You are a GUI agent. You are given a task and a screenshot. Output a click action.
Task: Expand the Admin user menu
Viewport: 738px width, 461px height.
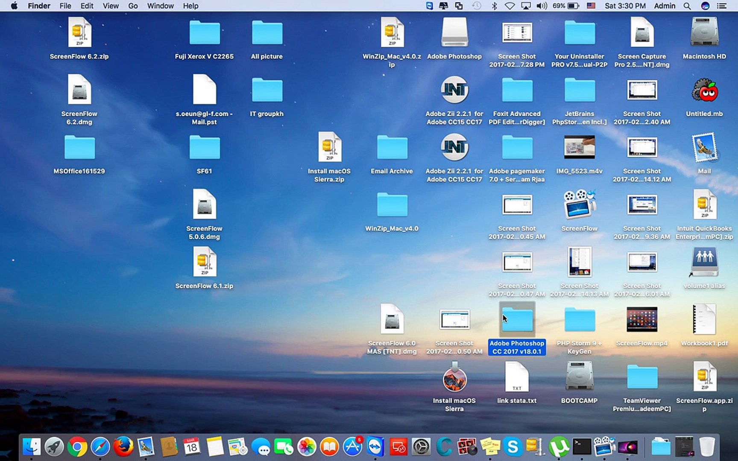[x=665, y=6]
